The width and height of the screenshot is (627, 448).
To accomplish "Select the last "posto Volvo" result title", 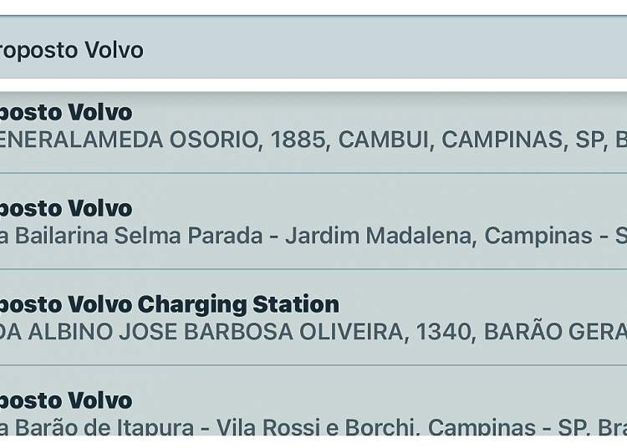I will [x=66, y=400].
